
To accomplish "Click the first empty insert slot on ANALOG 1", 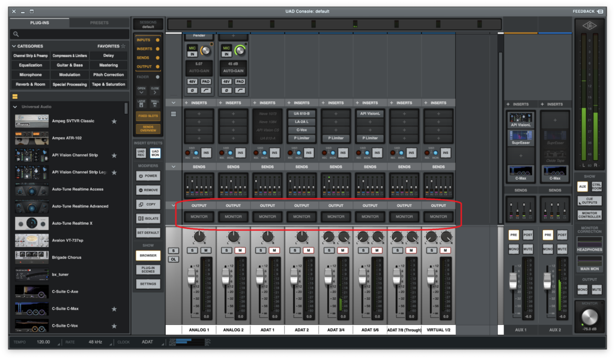I will pos(199,114).
